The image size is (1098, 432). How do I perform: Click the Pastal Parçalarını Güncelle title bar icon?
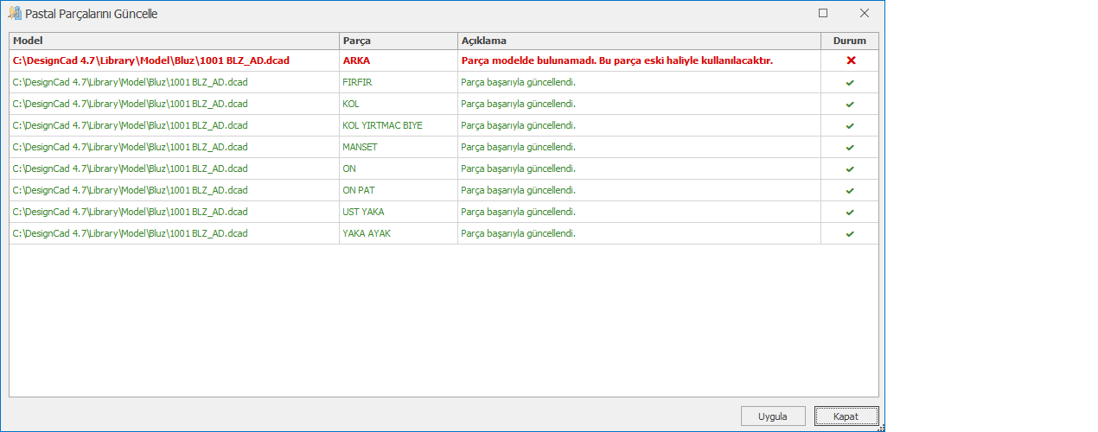coord(15,14)
